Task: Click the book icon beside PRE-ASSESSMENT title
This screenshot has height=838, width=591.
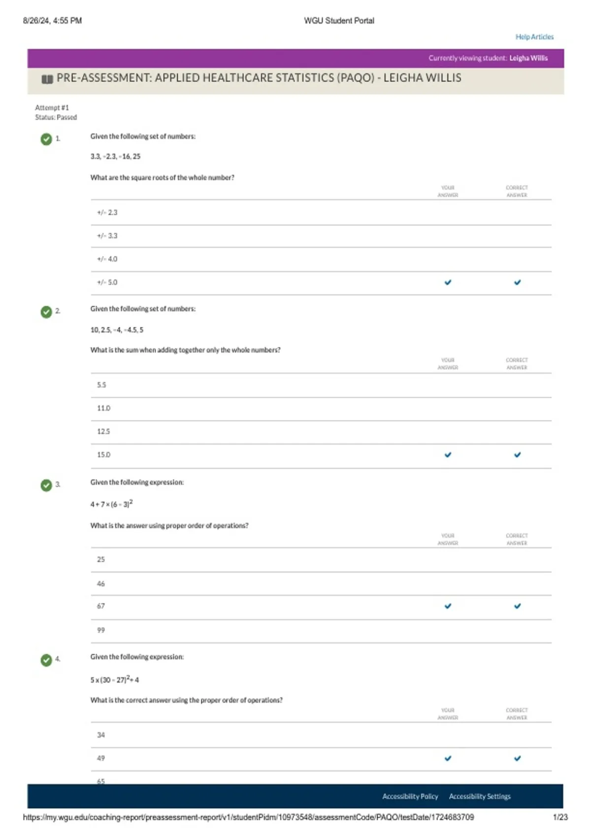Action: [x=47, y=79]
